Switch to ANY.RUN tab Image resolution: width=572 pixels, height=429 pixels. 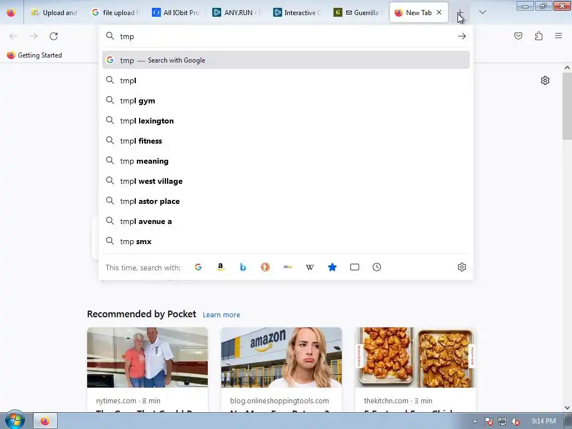[x=236, y=13]
